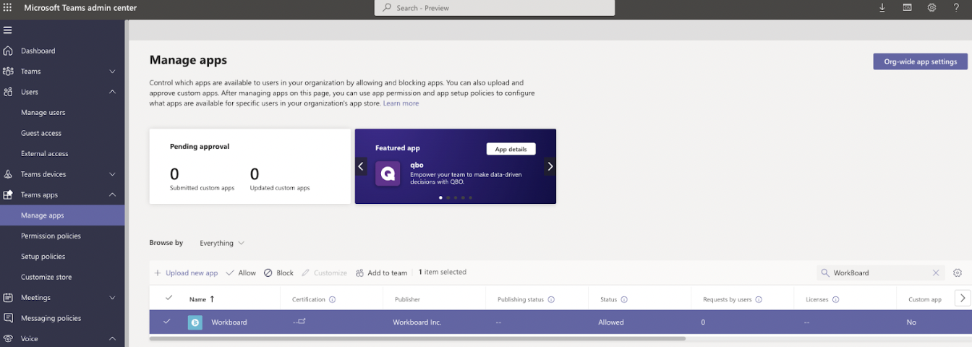
Task: Toggle select-all checkmark in table header
Action: point(169,298)
